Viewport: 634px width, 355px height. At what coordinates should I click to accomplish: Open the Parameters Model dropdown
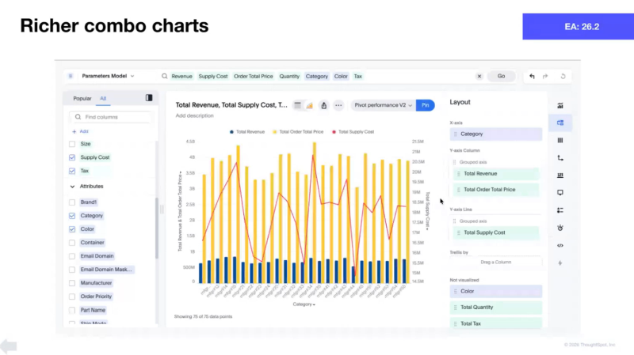pos(105,76)
